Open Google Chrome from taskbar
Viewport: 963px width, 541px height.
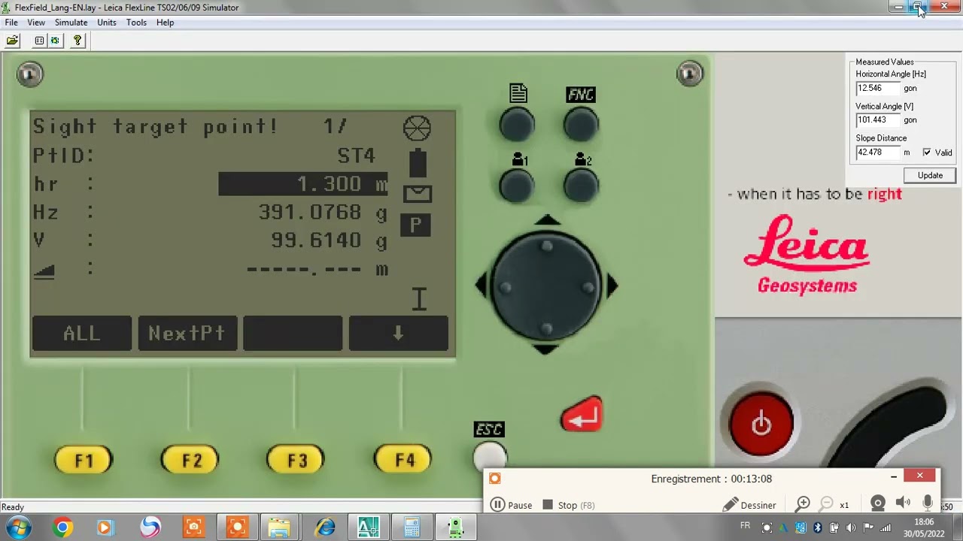click(x=62, y=528)
